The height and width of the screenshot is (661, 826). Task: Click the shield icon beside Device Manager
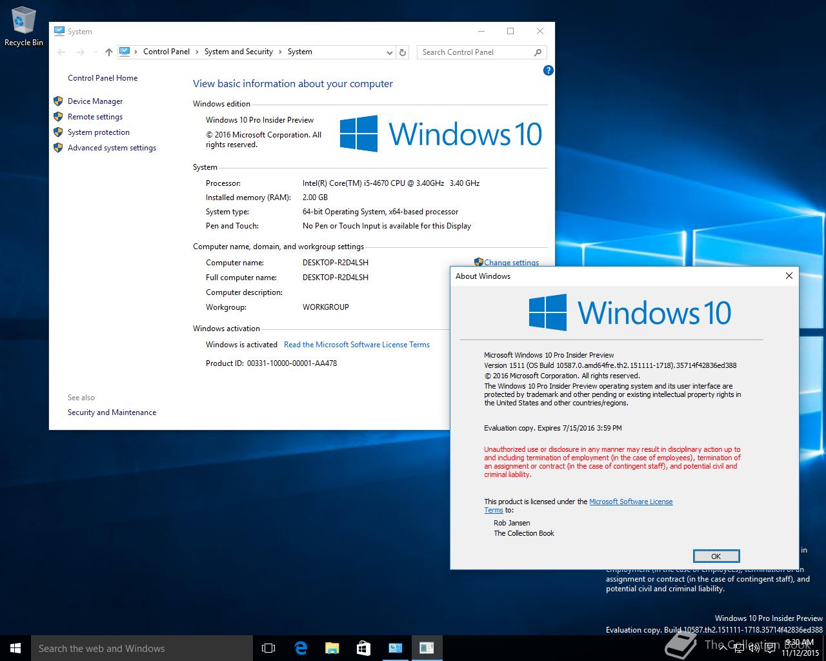click(58, 101)
